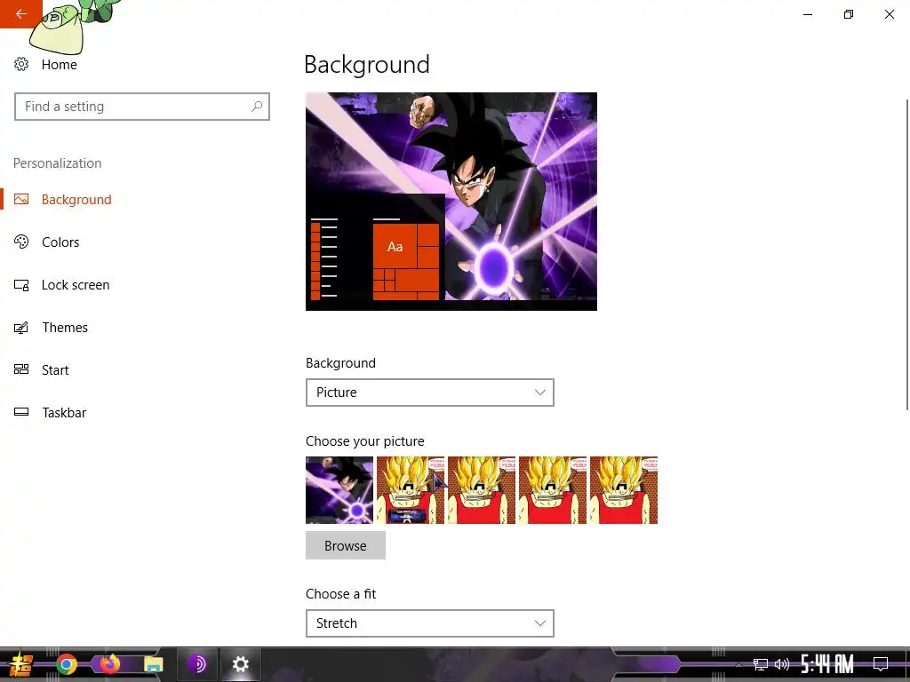
Task: Click the magnifier icon in the search box
Action: point(257,107)
